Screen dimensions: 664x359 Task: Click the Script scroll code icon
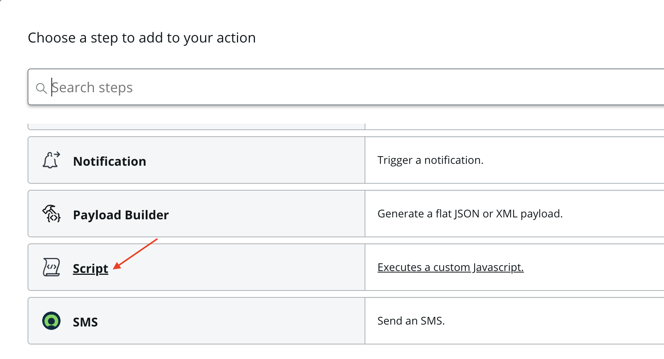pos(51,267)
